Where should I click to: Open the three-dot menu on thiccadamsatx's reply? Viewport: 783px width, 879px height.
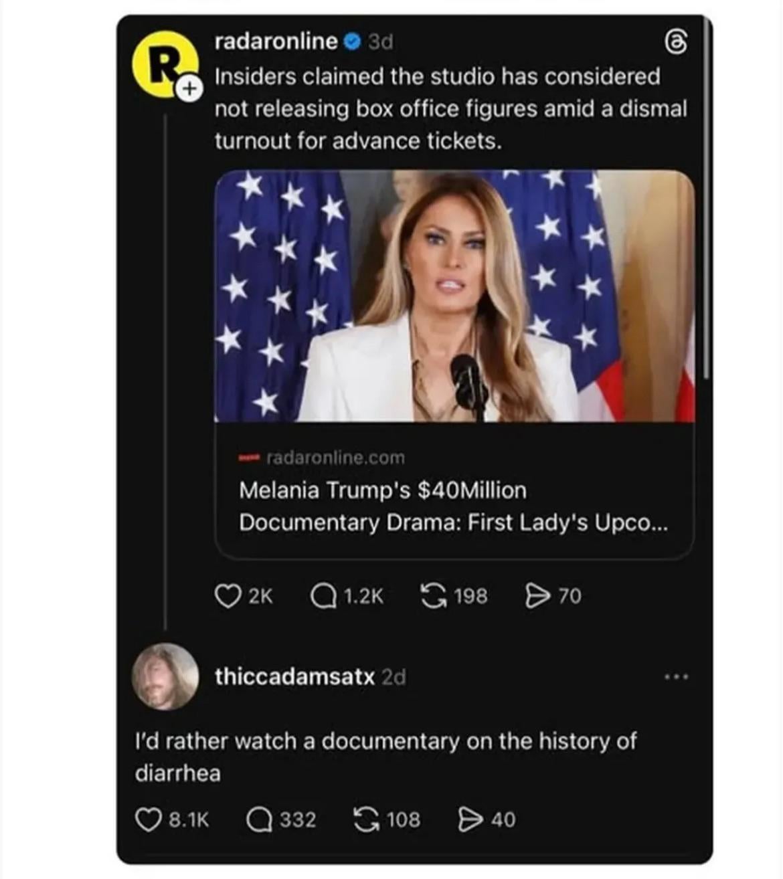(676, 677)
